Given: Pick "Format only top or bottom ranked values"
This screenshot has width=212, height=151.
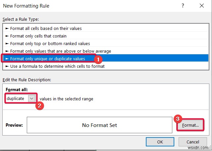Looking at the screenshot, I should coord(50,44).
